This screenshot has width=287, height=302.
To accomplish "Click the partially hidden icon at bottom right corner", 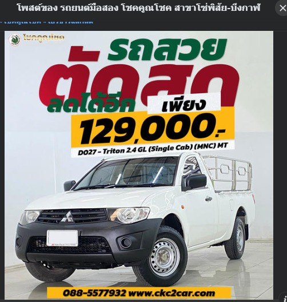I will pos(285,299).
